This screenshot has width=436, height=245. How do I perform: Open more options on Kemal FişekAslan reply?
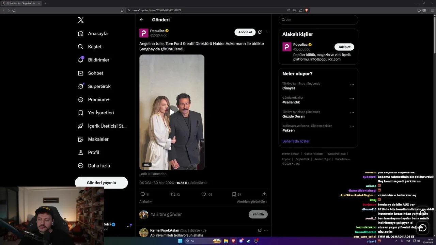(x=266, y=230)
